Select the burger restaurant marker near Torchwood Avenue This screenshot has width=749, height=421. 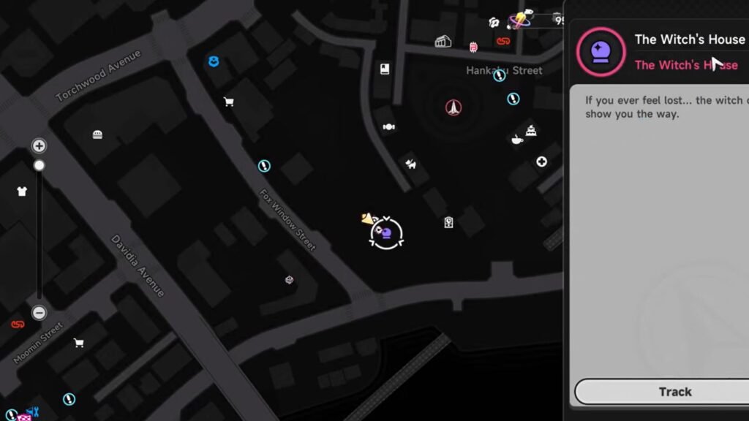97,134
